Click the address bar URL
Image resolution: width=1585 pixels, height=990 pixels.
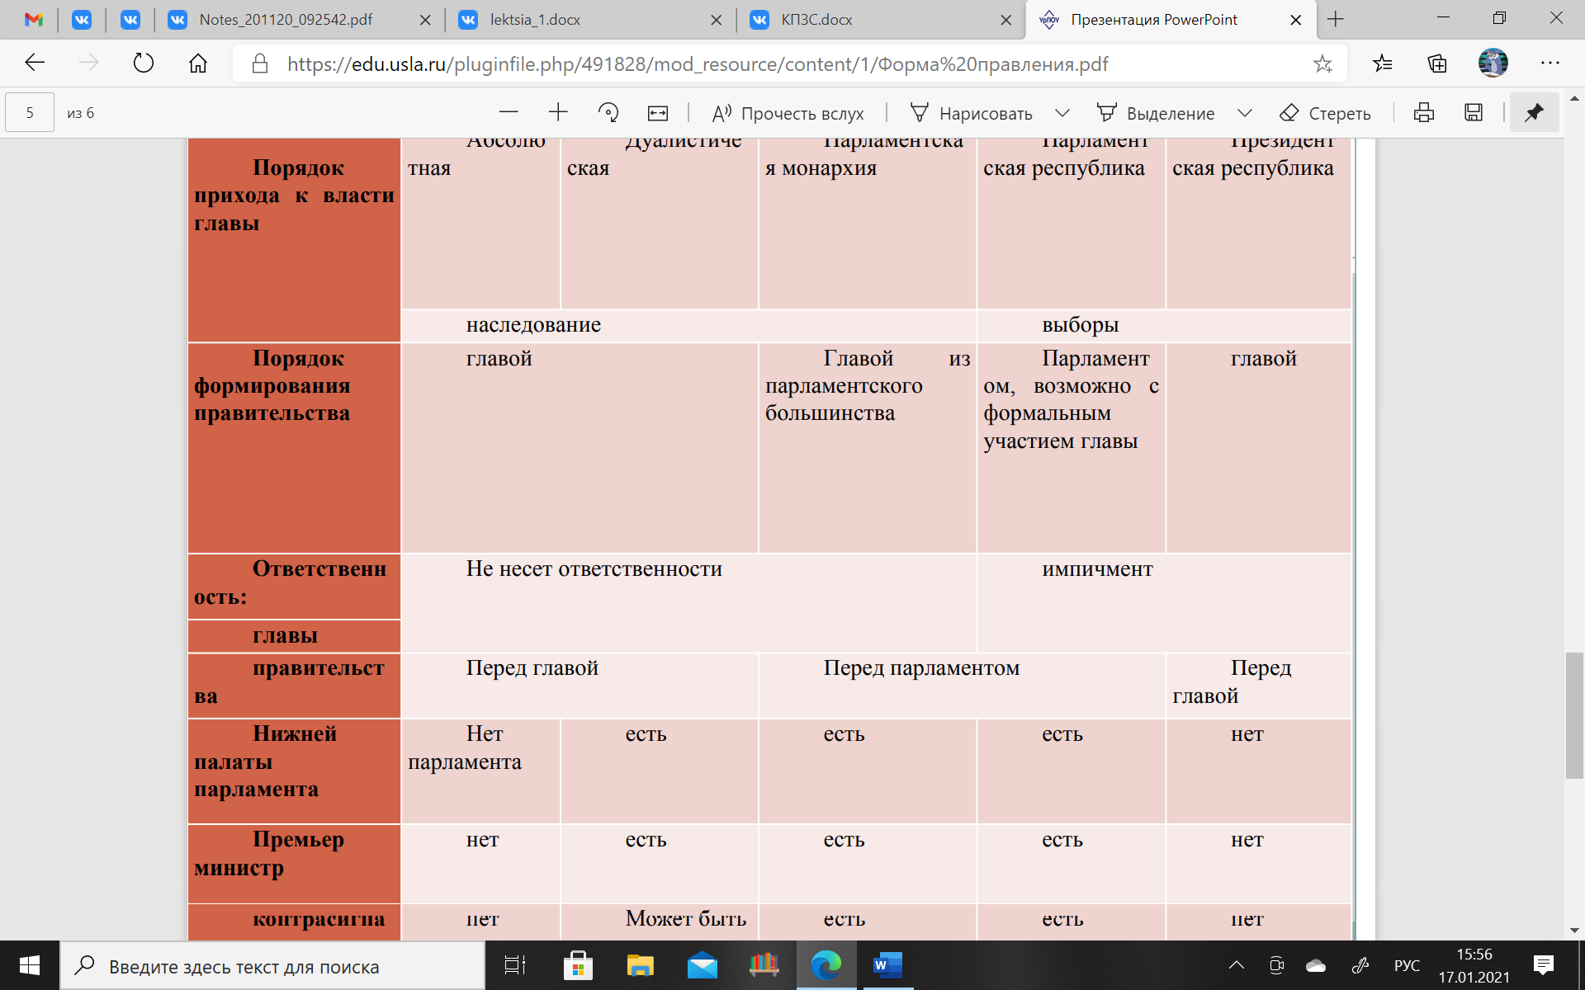pyautogui.click(x=697, y=64)
